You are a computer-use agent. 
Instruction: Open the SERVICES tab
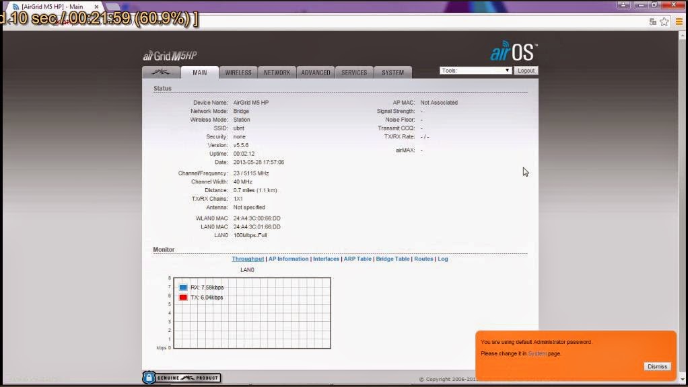[x=354, y=73]
